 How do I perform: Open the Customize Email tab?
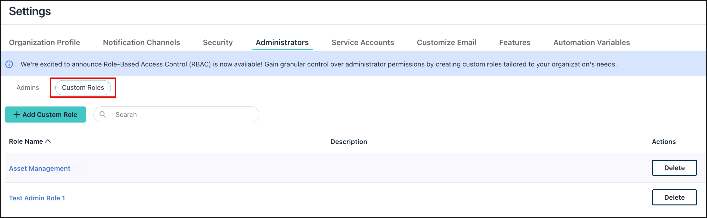coord(446,42)
